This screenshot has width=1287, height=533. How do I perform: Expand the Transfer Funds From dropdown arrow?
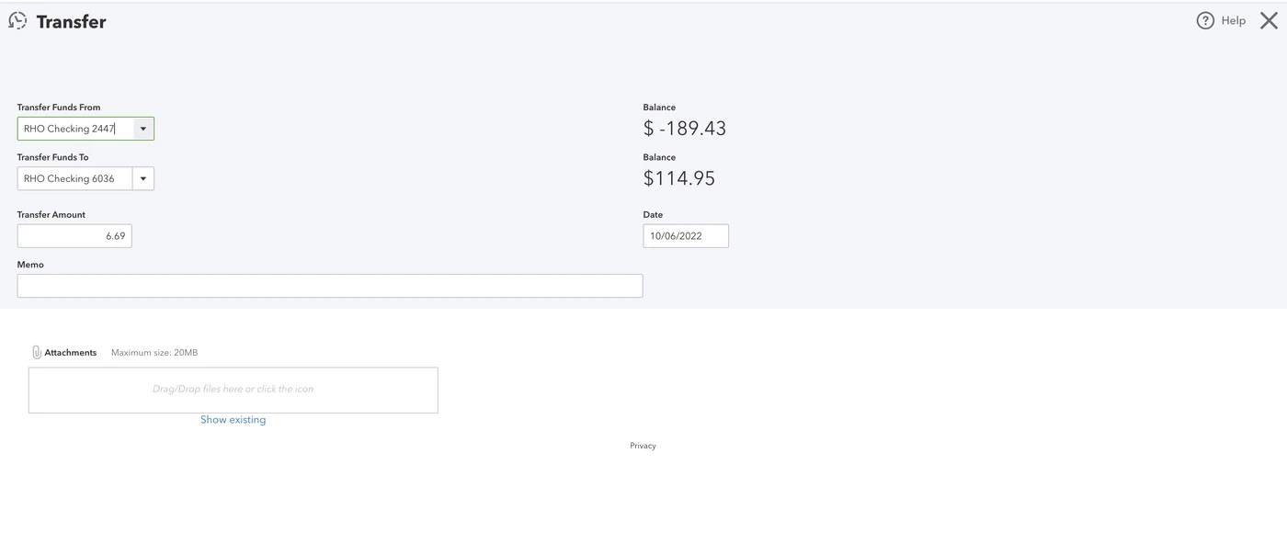(x=143, y=129)
